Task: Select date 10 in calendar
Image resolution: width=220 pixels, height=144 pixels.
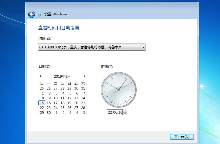Action: [x=56, y=98]
